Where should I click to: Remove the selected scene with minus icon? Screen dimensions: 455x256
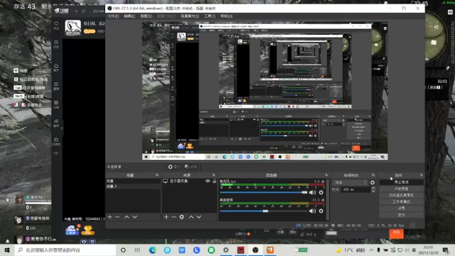pos(117,217)
